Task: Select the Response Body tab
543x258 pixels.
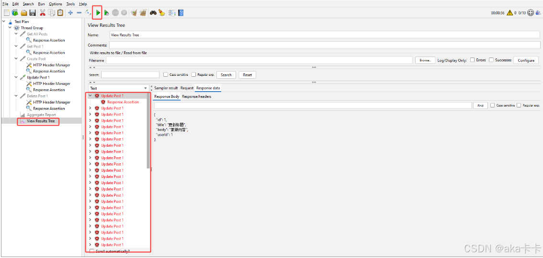Action: [167, 97]
